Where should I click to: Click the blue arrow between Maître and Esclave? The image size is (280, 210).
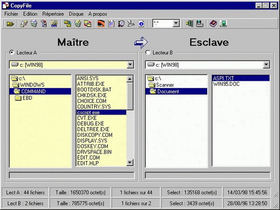(x=140, y=43)
